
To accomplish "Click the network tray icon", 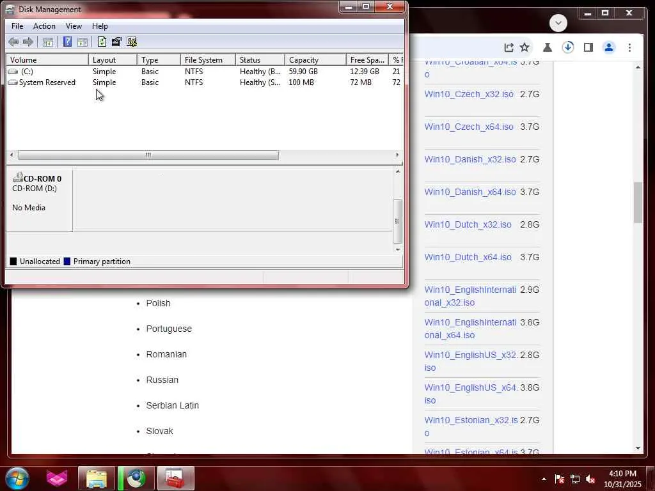I will [x=575, y=479].
